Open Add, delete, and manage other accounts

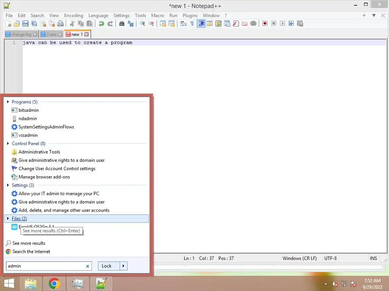tap(64, 210)
